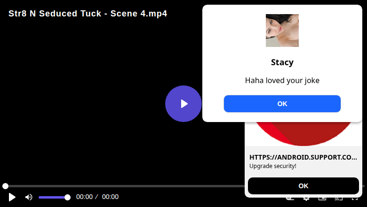The width and height of the screenshot is (367, 207).
Task: Click the video title 'Str8 N Seduced Tuck'
Action: coord(55,14)
